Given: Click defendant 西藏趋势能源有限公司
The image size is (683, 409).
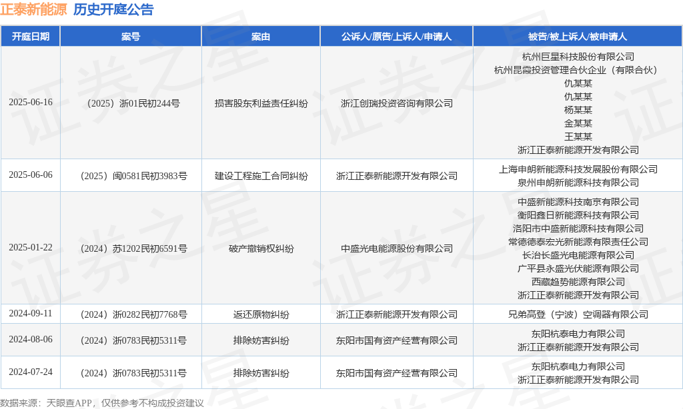Looking at the screenshot, I should (578, 282).
